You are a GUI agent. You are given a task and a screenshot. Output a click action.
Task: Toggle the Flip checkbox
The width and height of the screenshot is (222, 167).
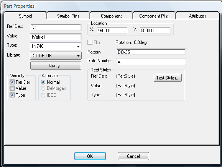[90, 42]
